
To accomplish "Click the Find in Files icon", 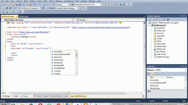I will pos(72,5).
